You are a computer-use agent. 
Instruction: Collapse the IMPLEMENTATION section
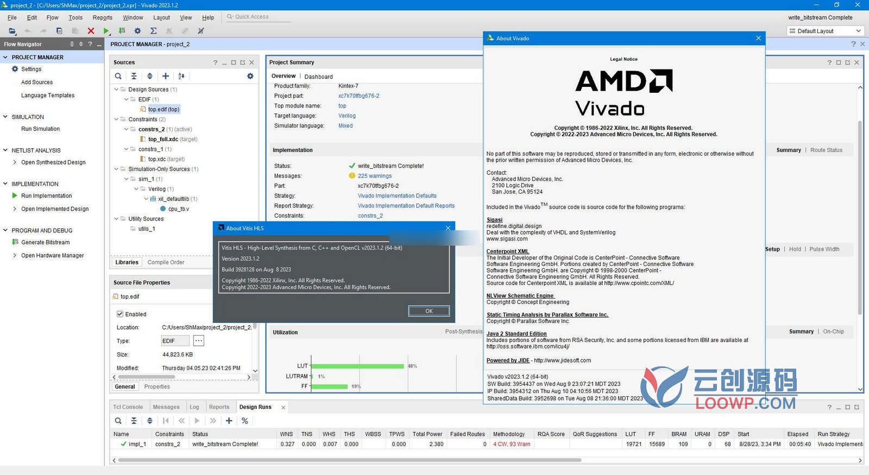pos(5,184)
